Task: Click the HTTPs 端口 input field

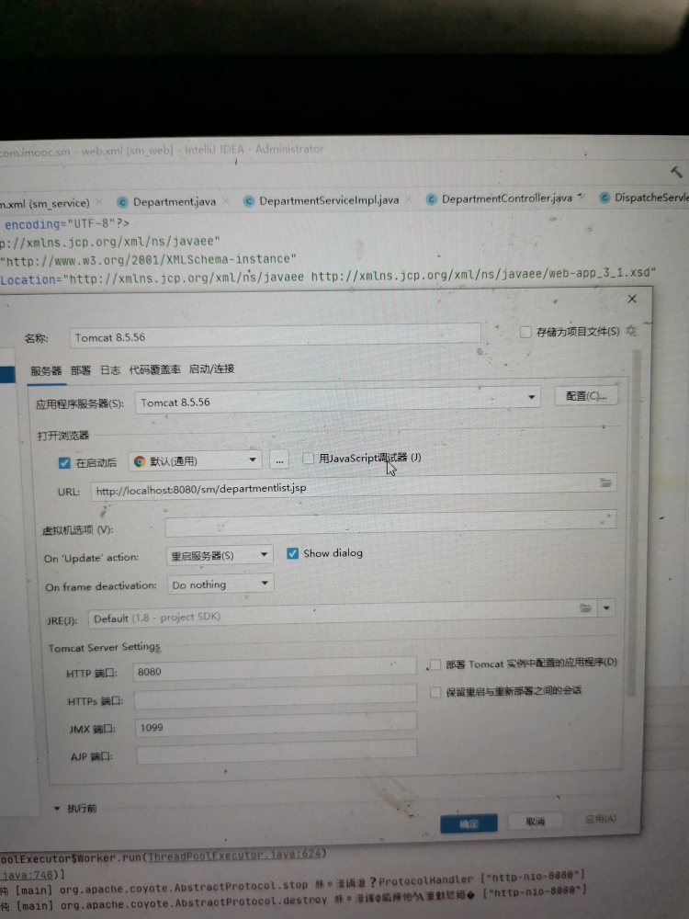Action: (x=275, y=698)
